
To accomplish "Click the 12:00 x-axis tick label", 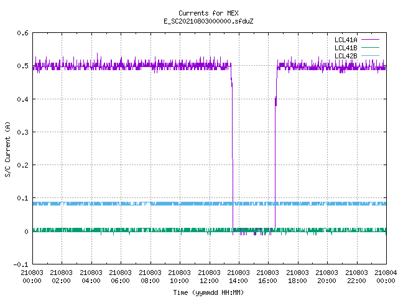I will [209, 281].
